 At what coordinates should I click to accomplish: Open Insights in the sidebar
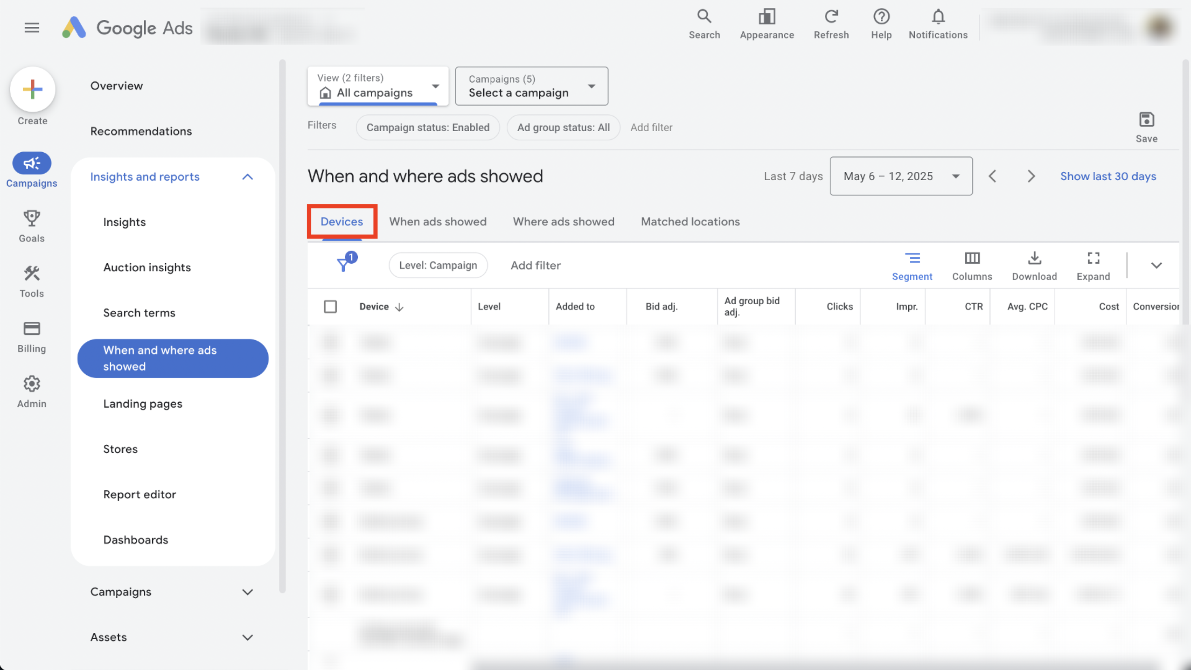pos(124,222)
